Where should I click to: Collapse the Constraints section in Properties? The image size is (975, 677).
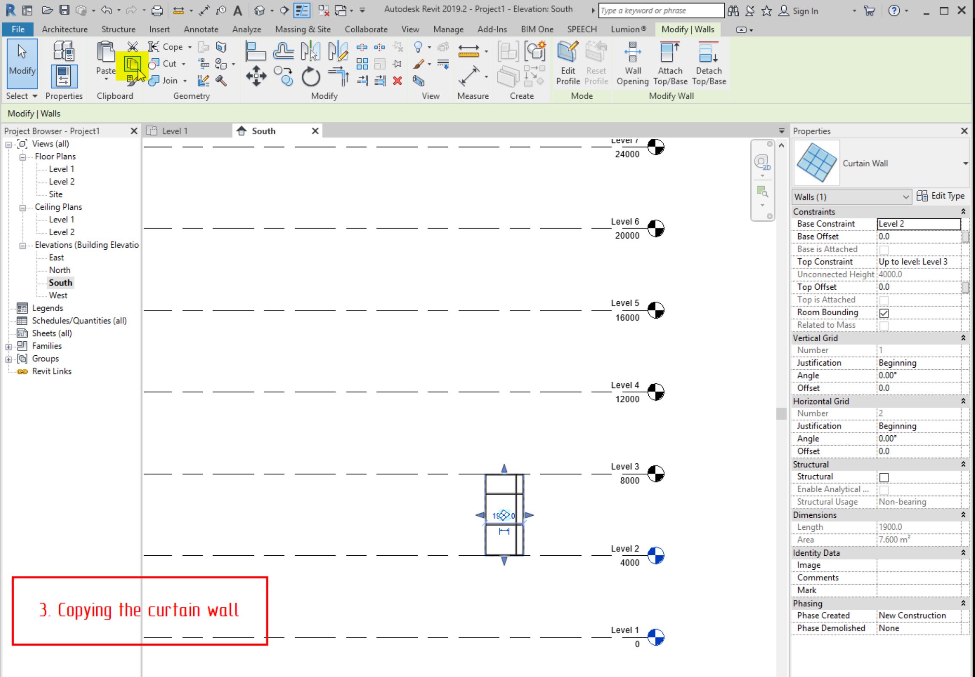click(x=963, y=211)
